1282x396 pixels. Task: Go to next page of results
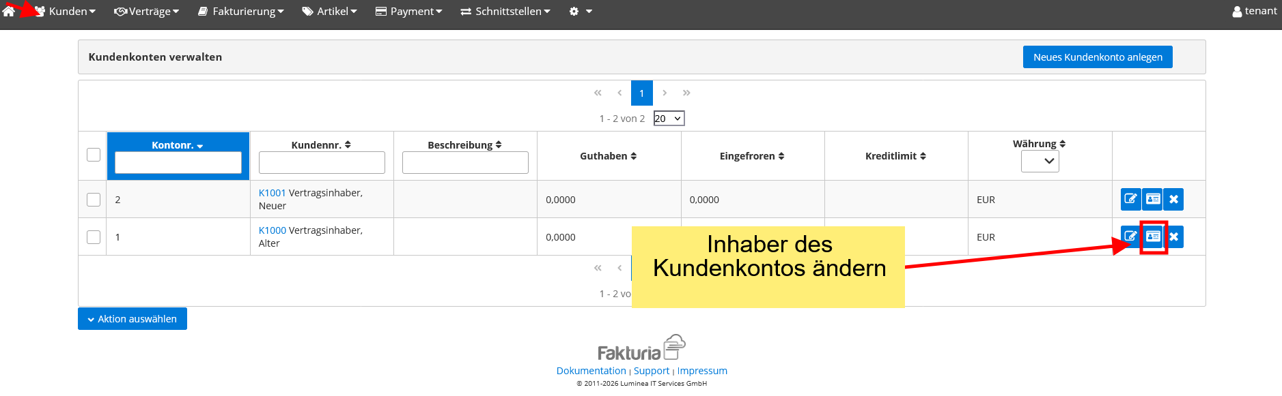pos(664,93)
